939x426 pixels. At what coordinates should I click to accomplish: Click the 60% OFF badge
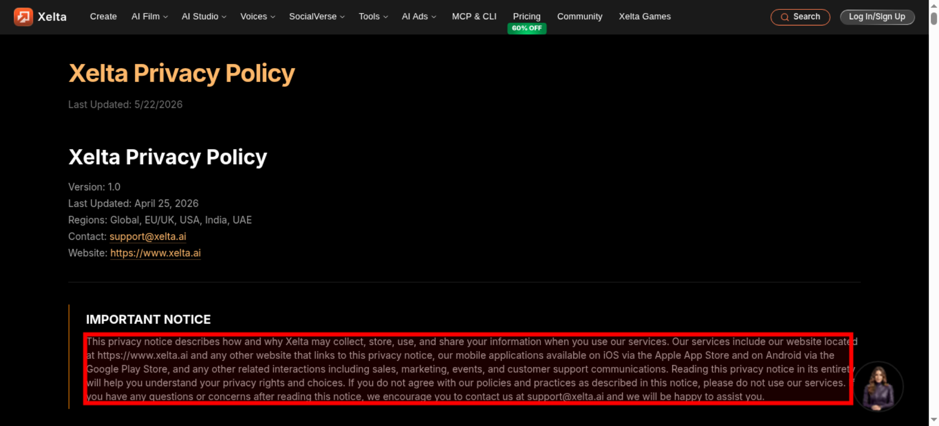coord(527,28)
